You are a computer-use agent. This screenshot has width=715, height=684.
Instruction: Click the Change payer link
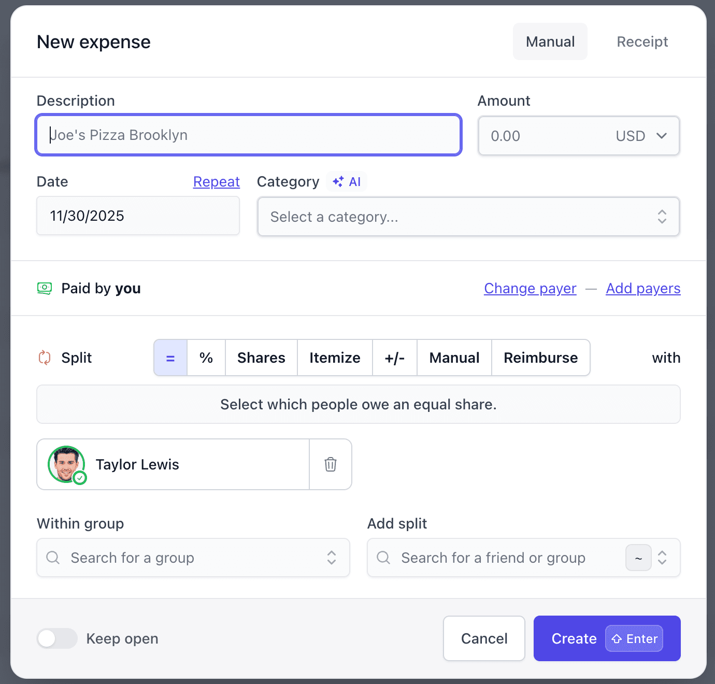[x=530, y=289]
